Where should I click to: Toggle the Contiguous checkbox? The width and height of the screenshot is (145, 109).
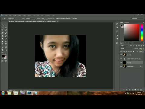click(64, 18)
